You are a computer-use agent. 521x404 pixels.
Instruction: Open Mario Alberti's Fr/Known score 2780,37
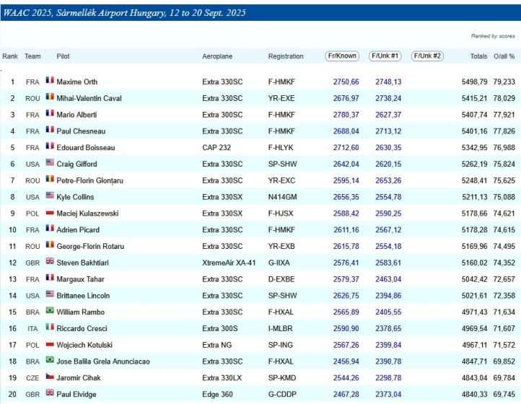tap(346, 115)
